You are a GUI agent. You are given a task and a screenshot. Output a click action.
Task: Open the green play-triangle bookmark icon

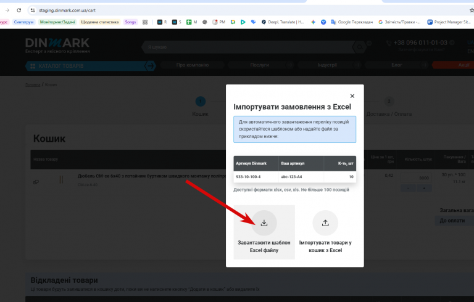pyautogui.click(x=243, y=22)
